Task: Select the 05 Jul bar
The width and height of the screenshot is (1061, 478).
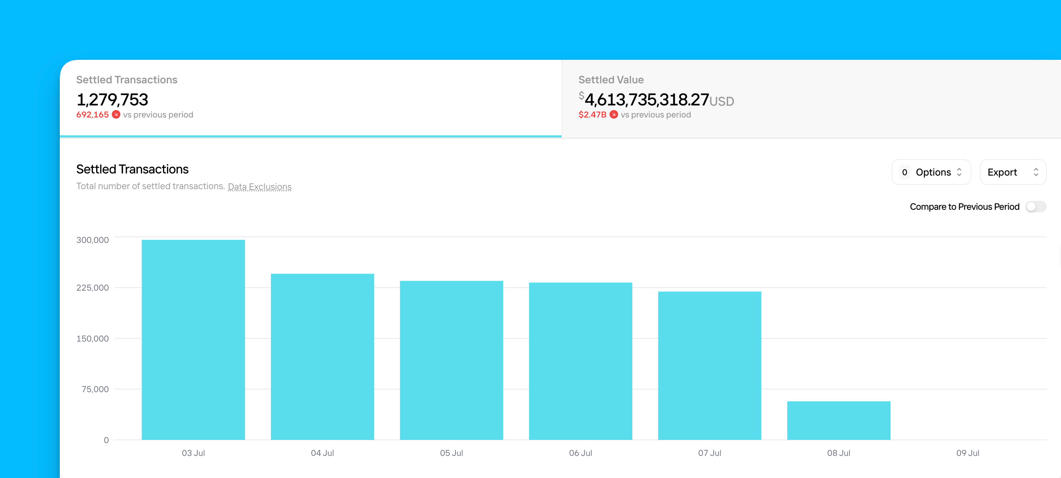Action: point(451,360)
